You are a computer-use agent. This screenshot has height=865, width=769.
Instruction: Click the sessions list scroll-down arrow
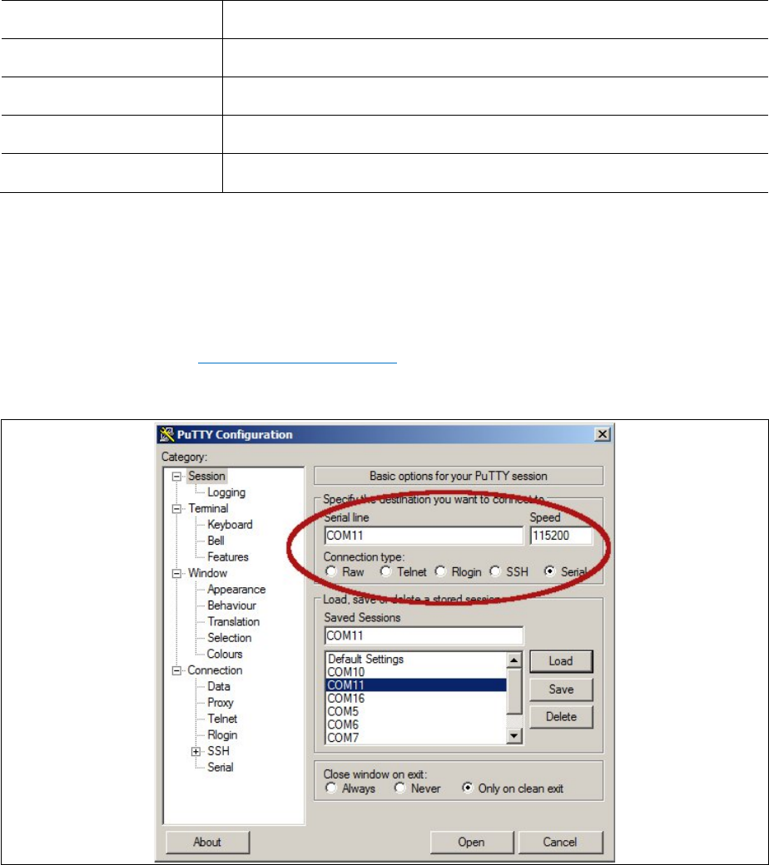[514, 736]
